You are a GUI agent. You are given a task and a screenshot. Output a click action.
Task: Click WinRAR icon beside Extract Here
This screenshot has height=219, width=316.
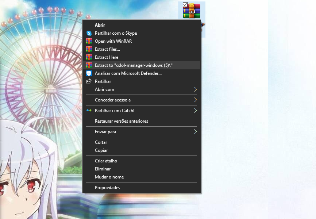pyautogui.click(x=89, y=57)
